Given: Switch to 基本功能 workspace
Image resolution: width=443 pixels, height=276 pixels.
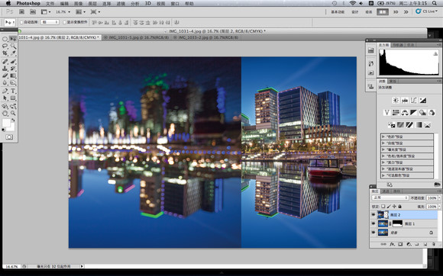Looking at the screenshot, I should [338, 12].
